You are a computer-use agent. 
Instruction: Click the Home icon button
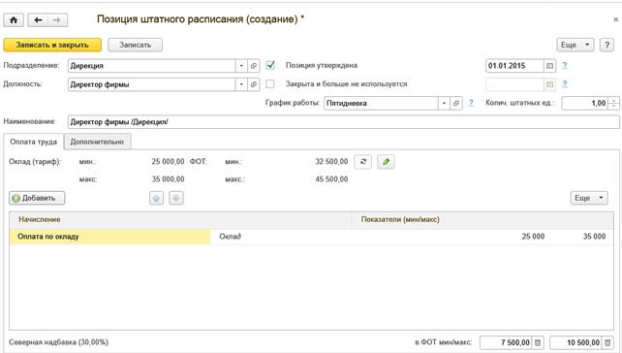pyautogui.click(x=14, y=20)
